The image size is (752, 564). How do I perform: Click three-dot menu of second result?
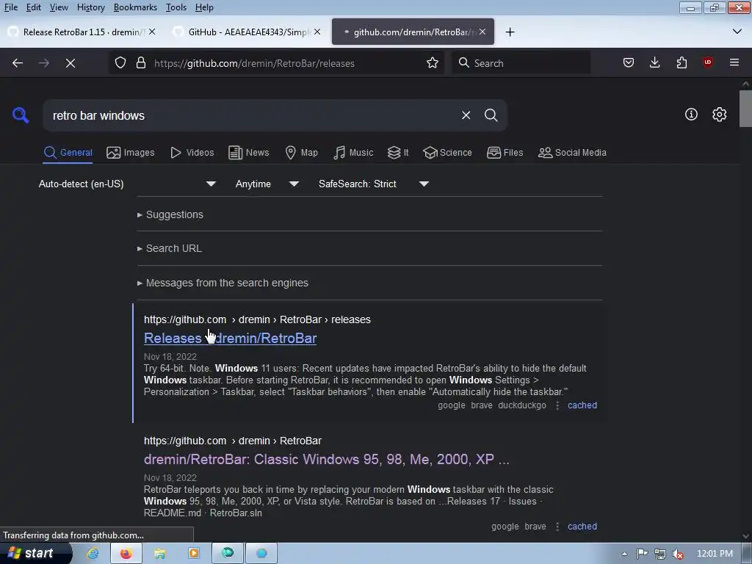point(557,527)
